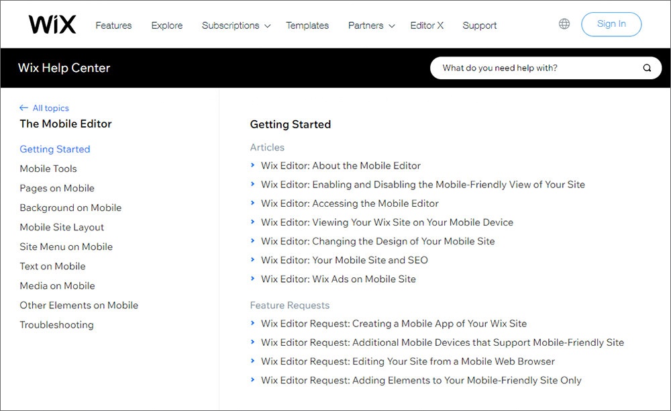Open article Wix Ads on Mobile Site
Viewport: 671px width, 411px height.
[x=338, y=279]
